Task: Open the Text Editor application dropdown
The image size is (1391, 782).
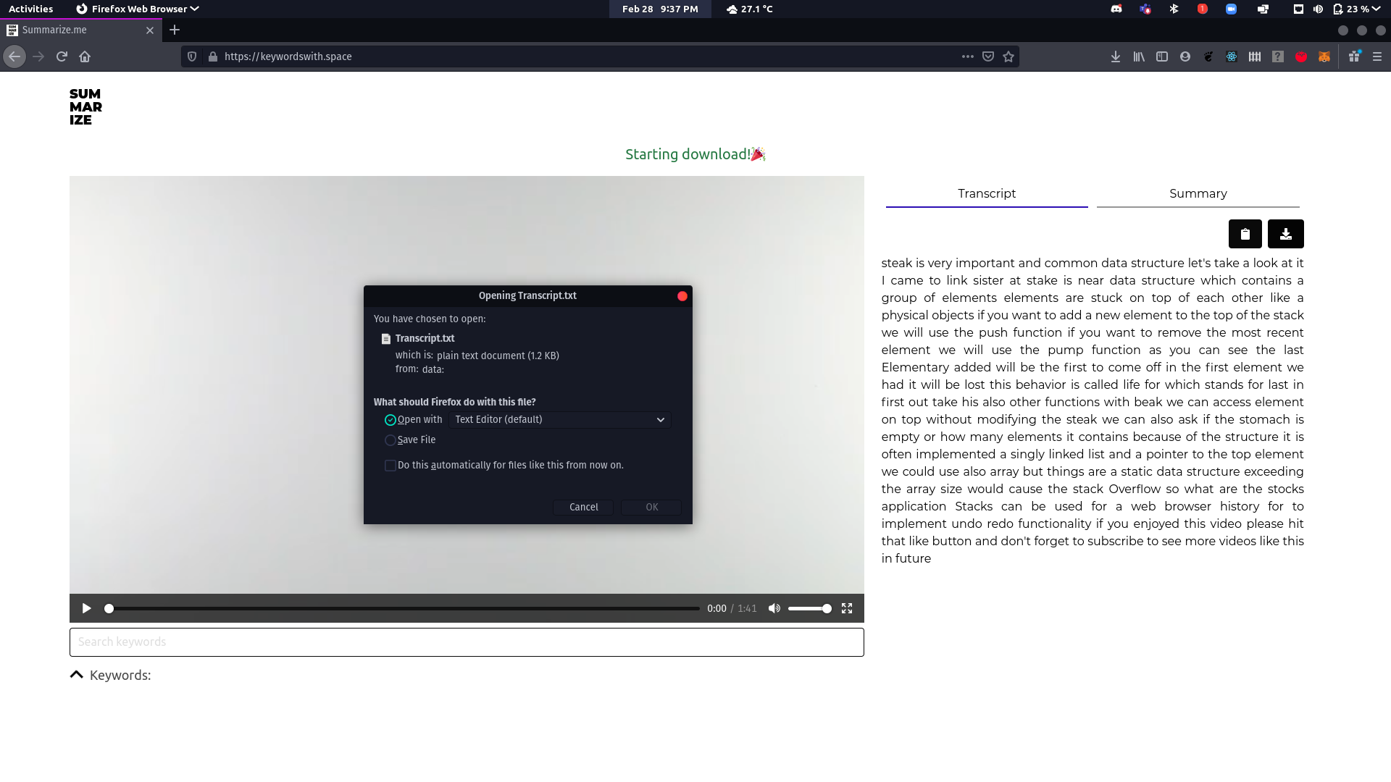Action: pos(559,420)
